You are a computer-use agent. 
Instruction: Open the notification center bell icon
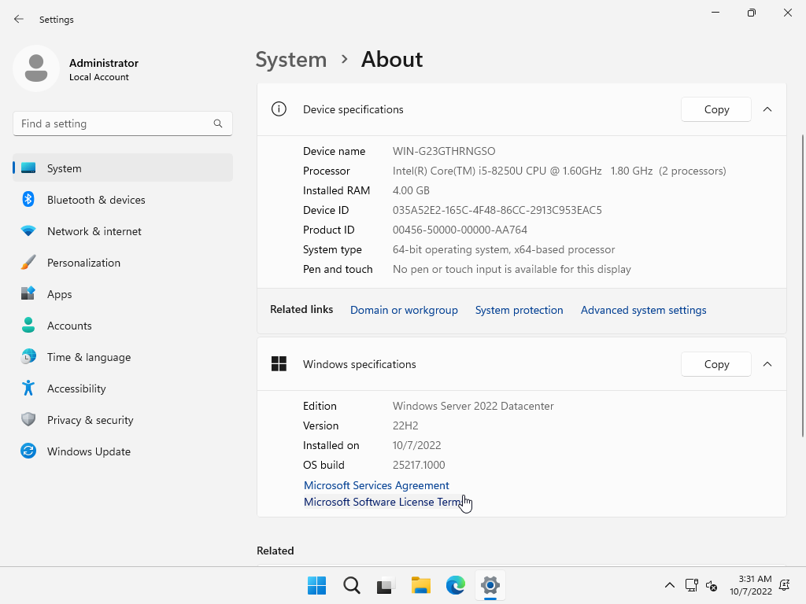(x=785, y=585)
